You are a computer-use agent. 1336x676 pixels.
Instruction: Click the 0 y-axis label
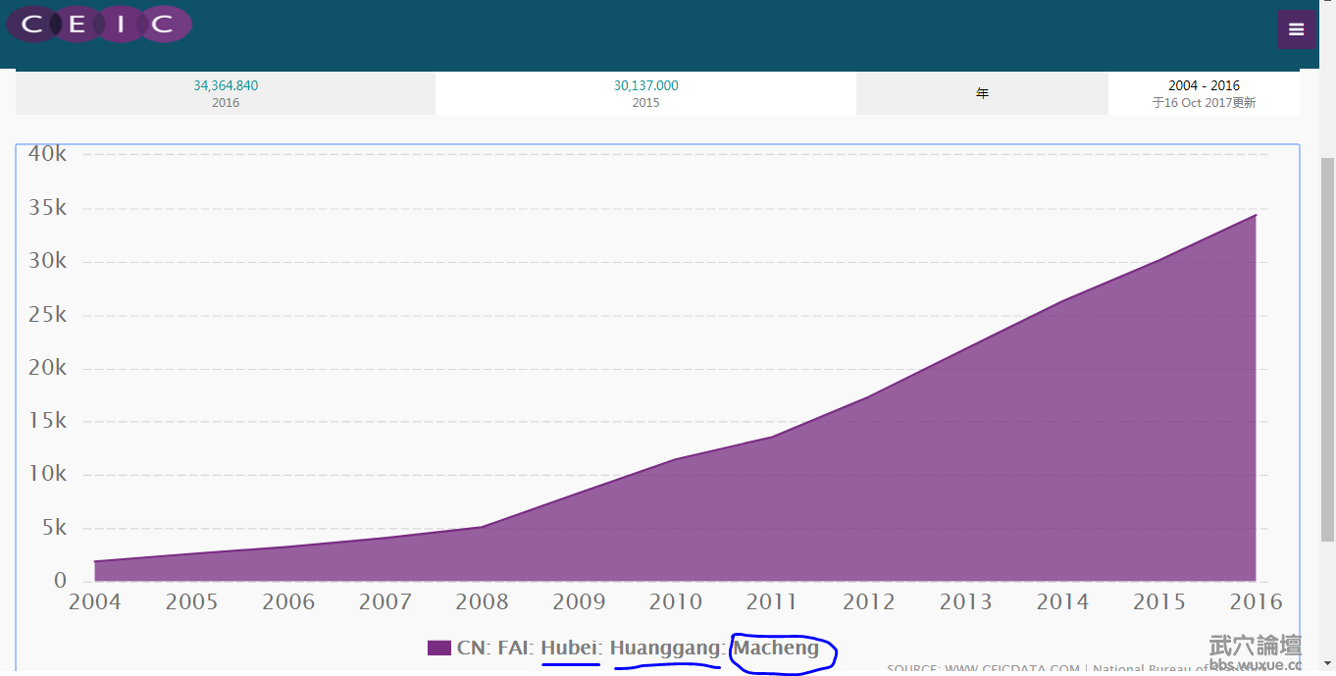tap(61, 581)
